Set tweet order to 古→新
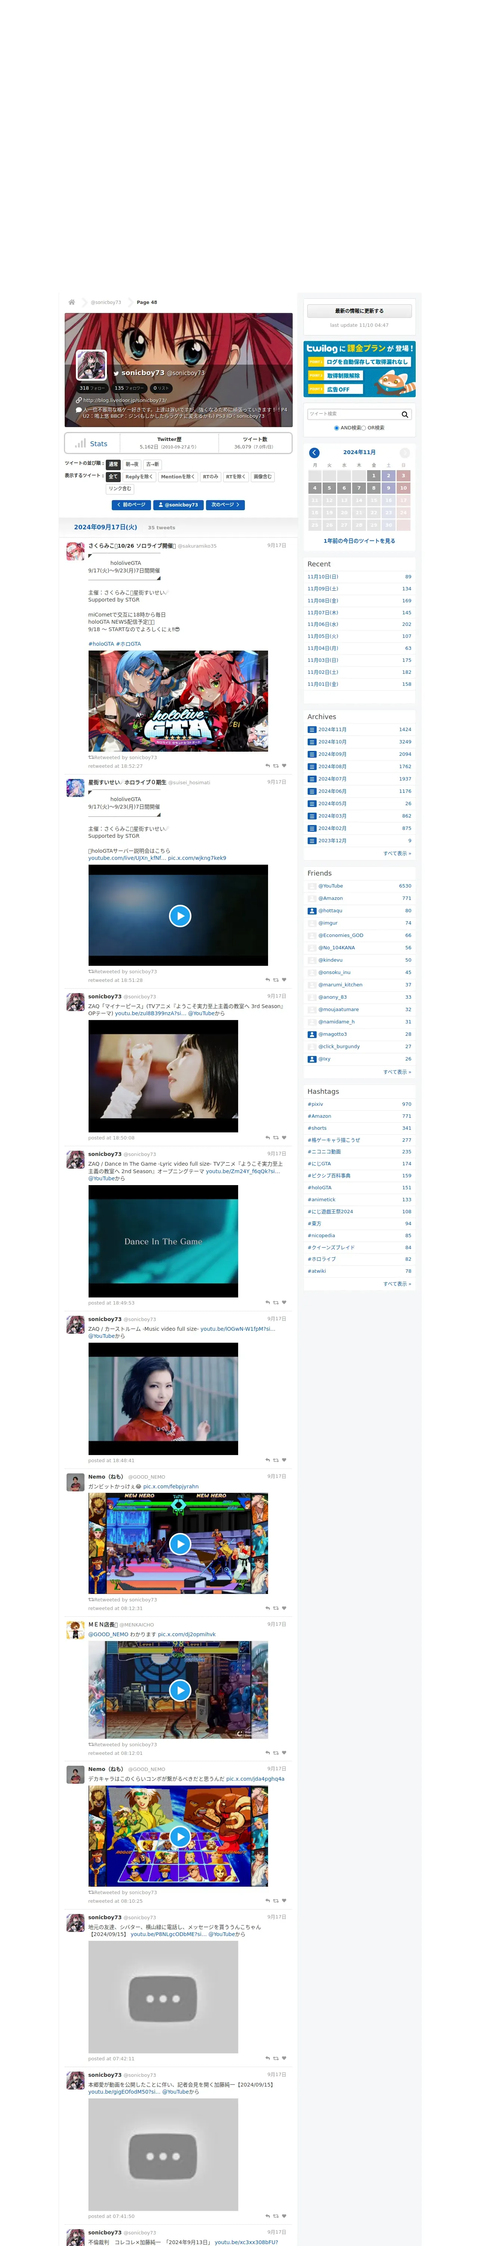The width and height of the screenshot is (480, 2246). (x=153, y=465)
